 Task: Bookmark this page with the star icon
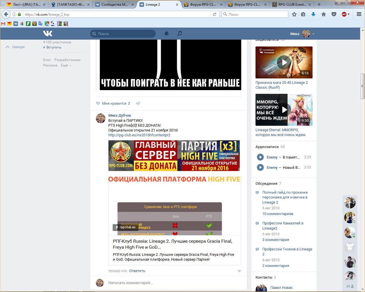click(294, 14)
